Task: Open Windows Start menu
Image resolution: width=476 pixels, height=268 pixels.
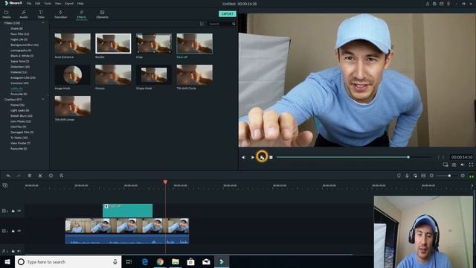Action: [7, 261]
